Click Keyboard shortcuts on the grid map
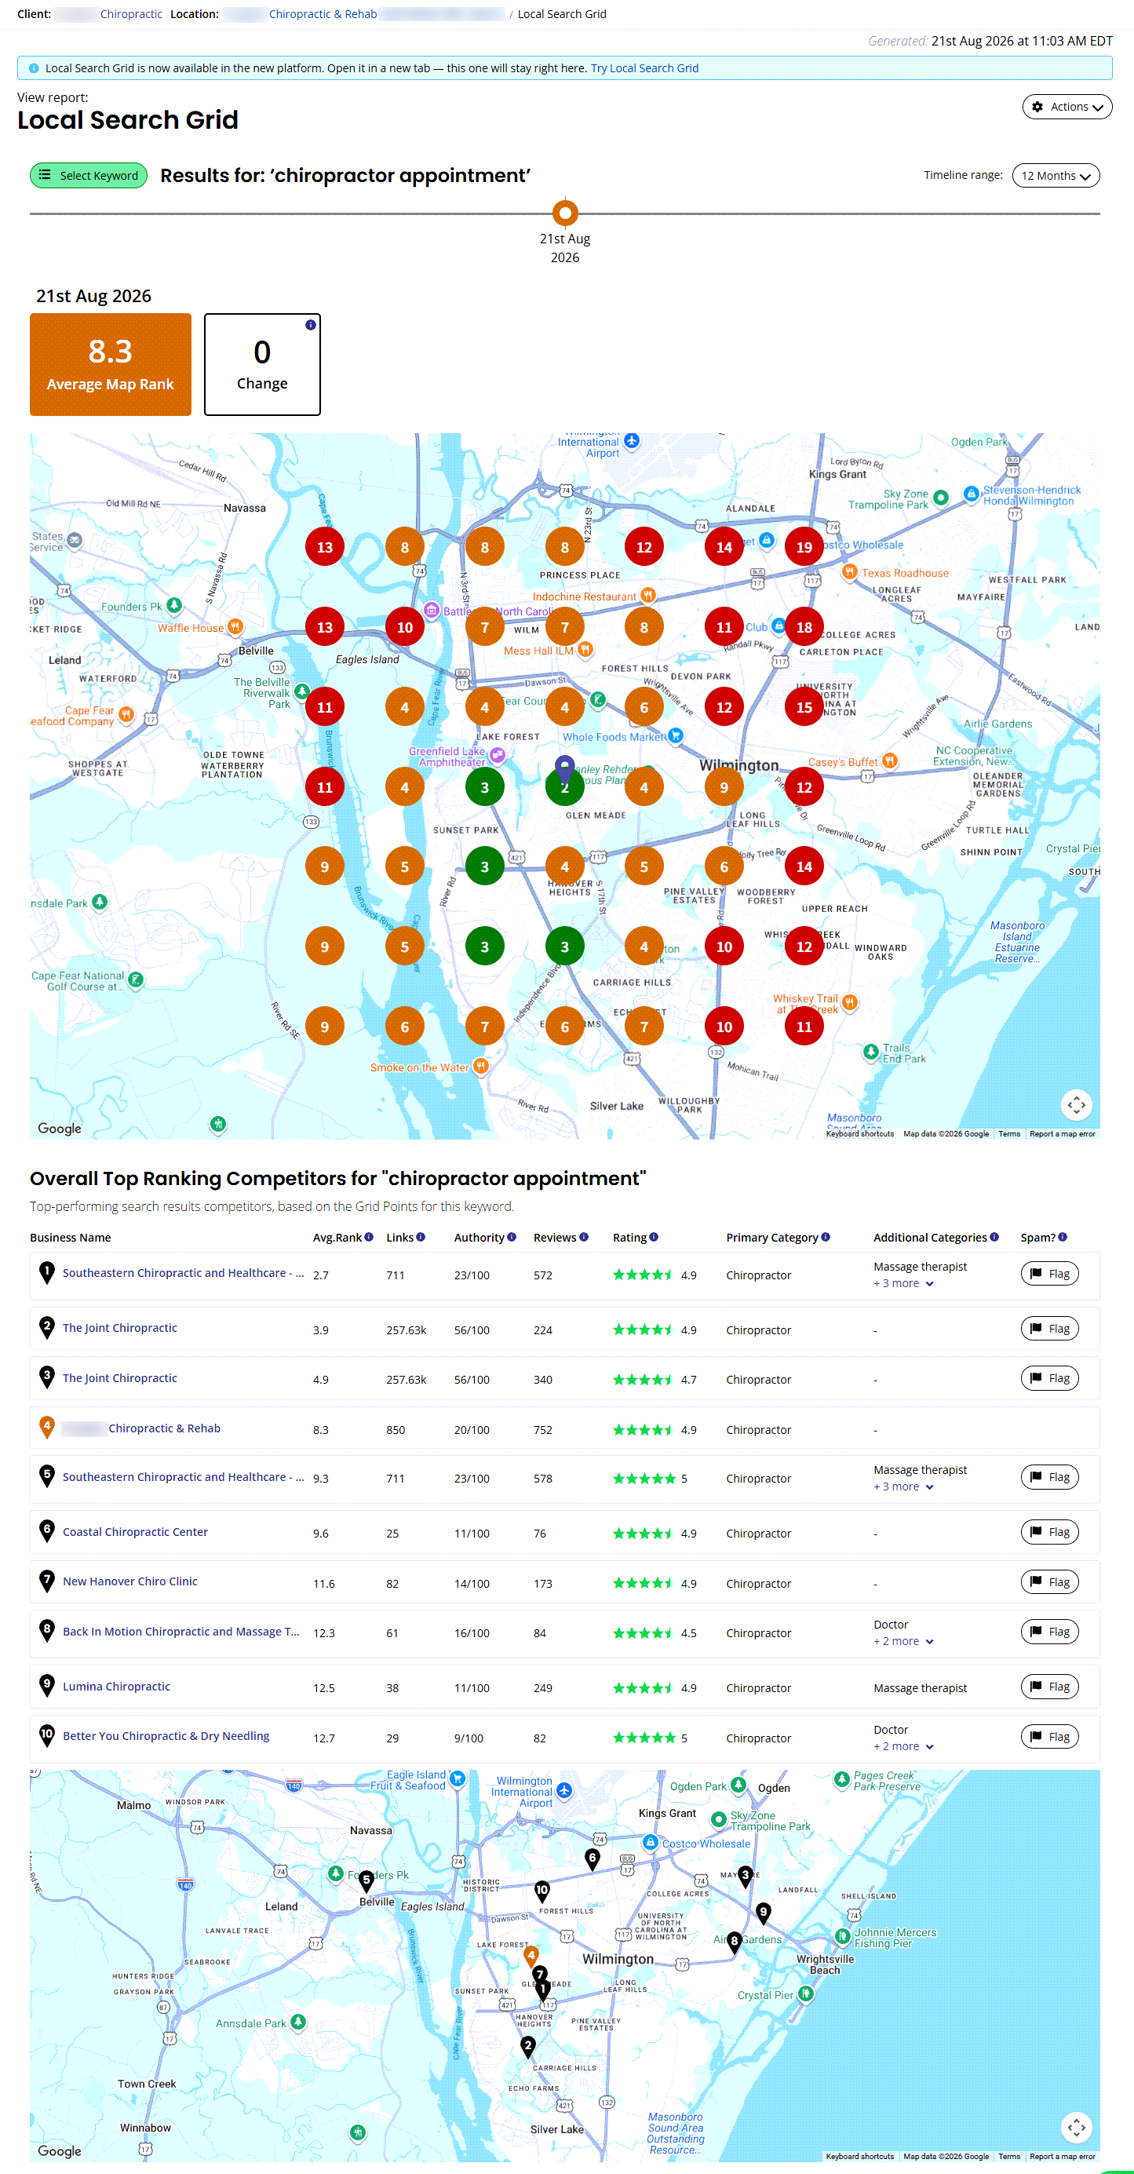 click(x=860, y=1133)
